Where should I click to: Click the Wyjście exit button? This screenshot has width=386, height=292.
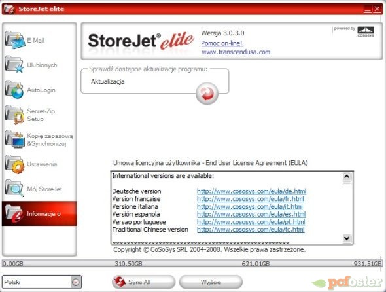tap(211, 282)
